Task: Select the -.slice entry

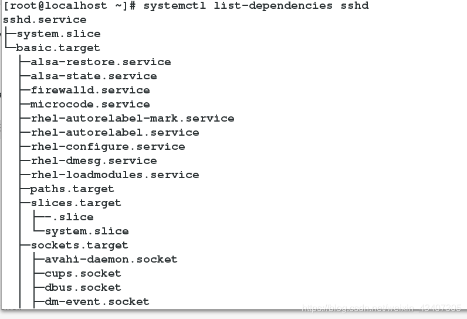Action: [69, 217]
